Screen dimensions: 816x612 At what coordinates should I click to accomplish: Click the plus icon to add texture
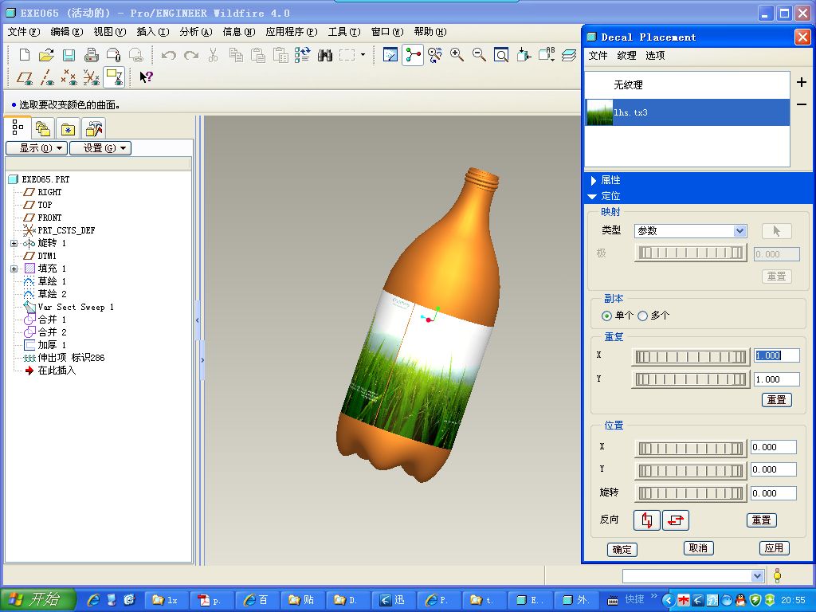[x=802, y=82]
